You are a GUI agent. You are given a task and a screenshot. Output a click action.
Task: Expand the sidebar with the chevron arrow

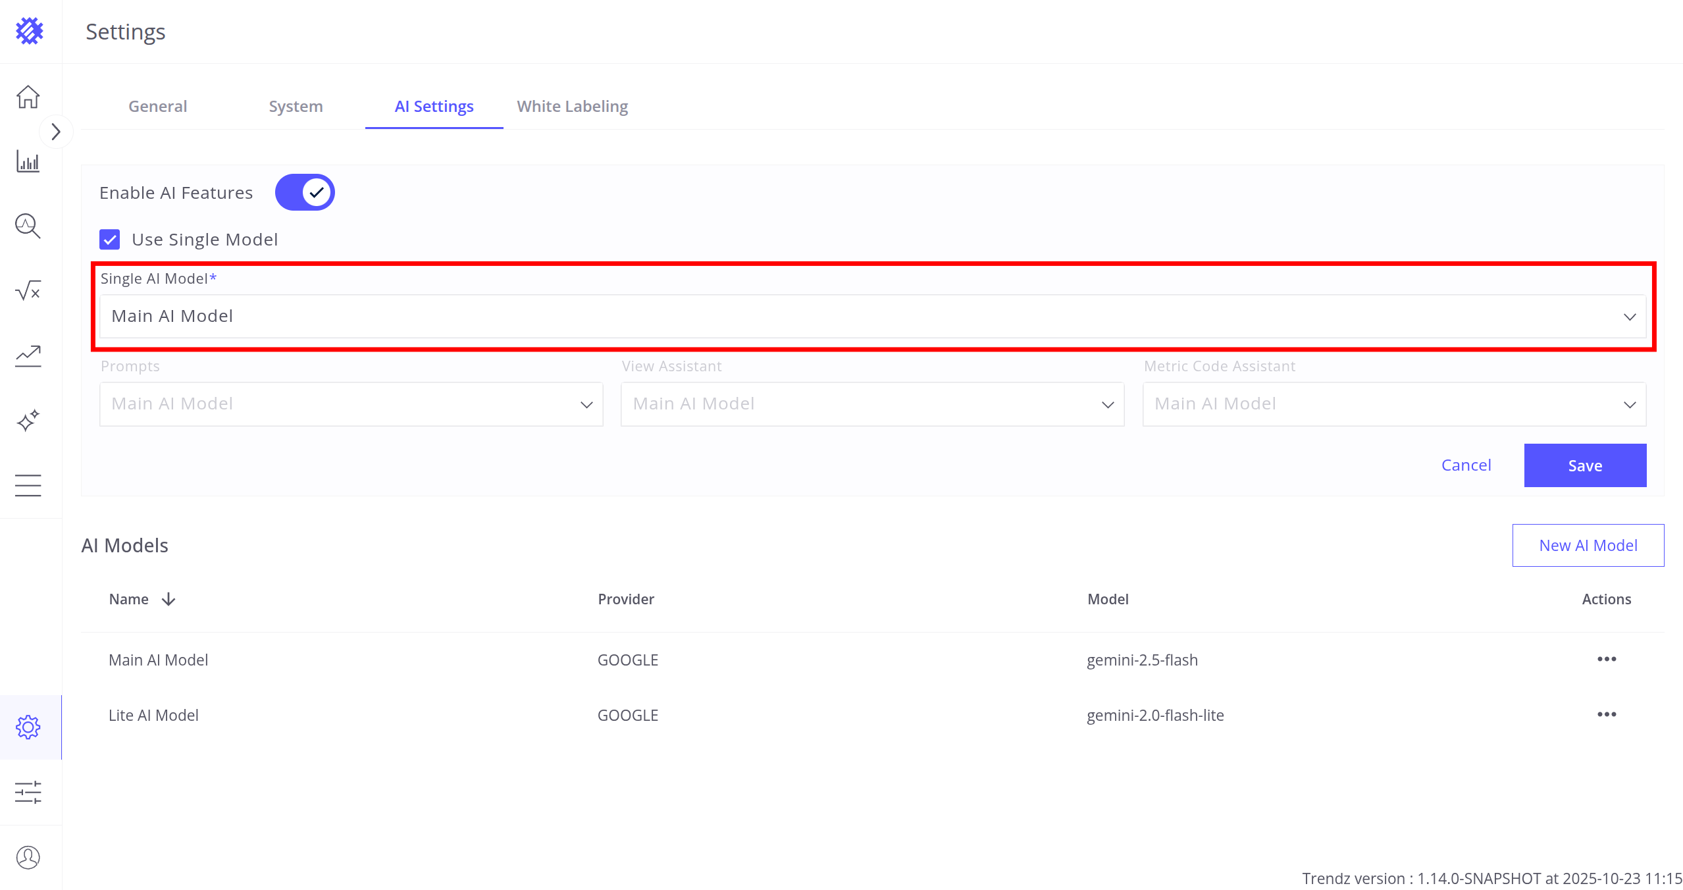(x=56, y=132)
